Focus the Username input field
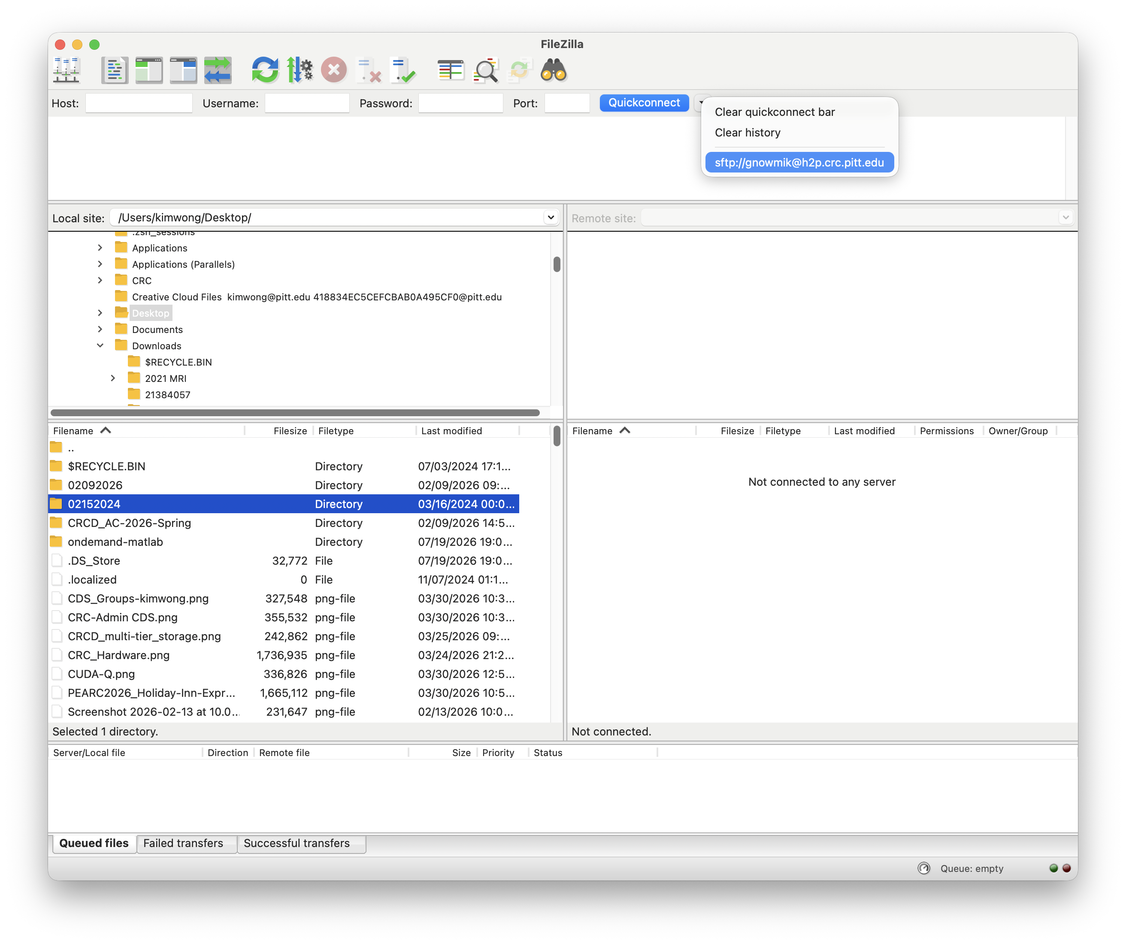This screenshot has height=944, width=1126. coord(307,103)
